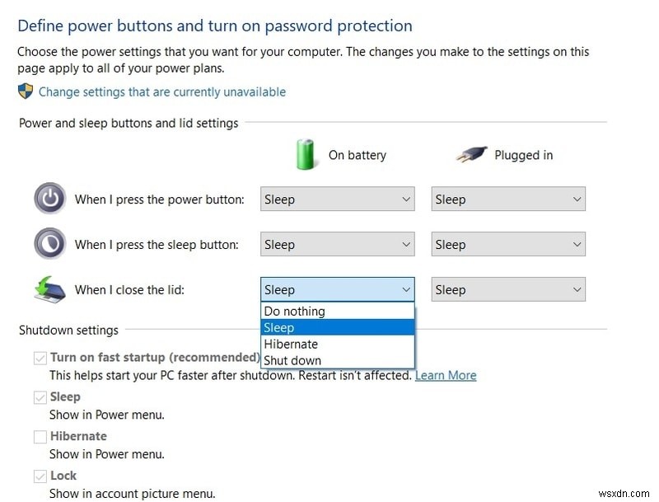The height and width of the screenshot is (502, 659).
Task: Click the closing lid icon
Action: pos(49,289)
